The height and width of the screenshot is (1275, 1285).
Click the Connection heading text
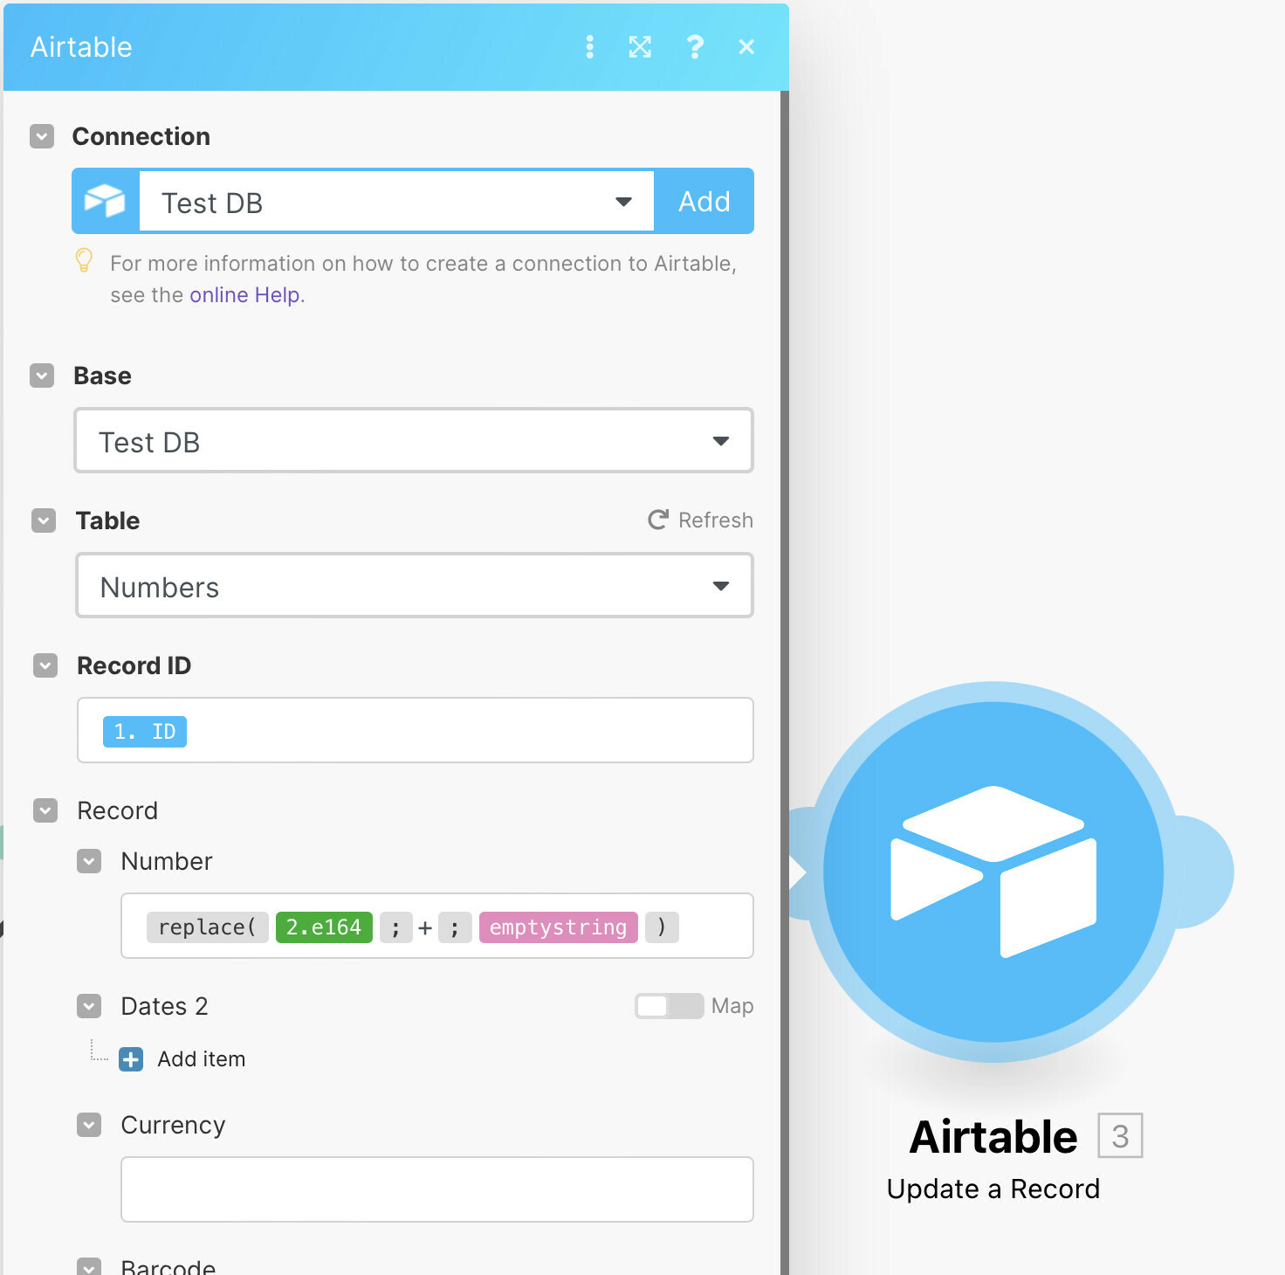click(141, 136)
